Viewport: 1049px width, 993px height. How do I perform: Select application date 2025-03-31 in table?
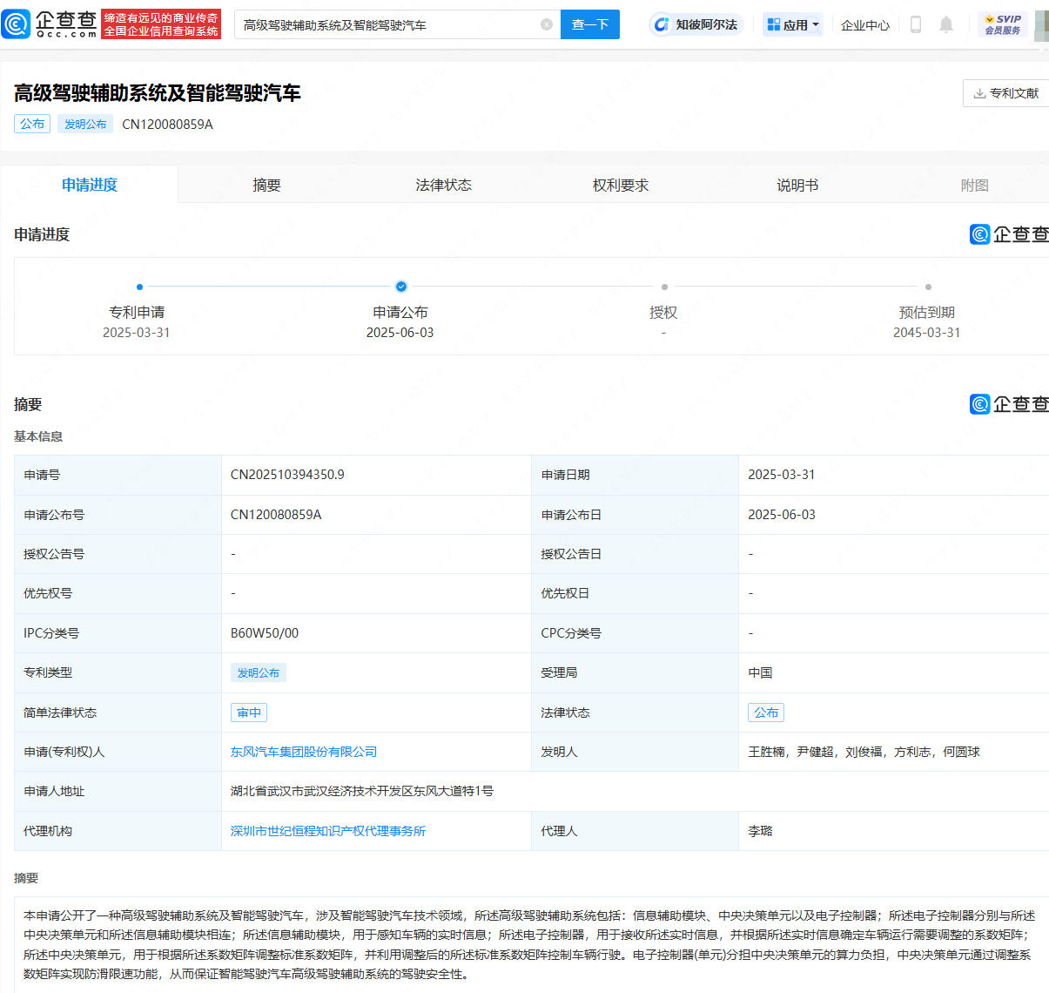click(782, 475)
